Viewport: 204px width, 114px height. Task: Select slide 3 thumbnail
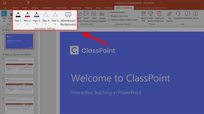pos(20,86)
